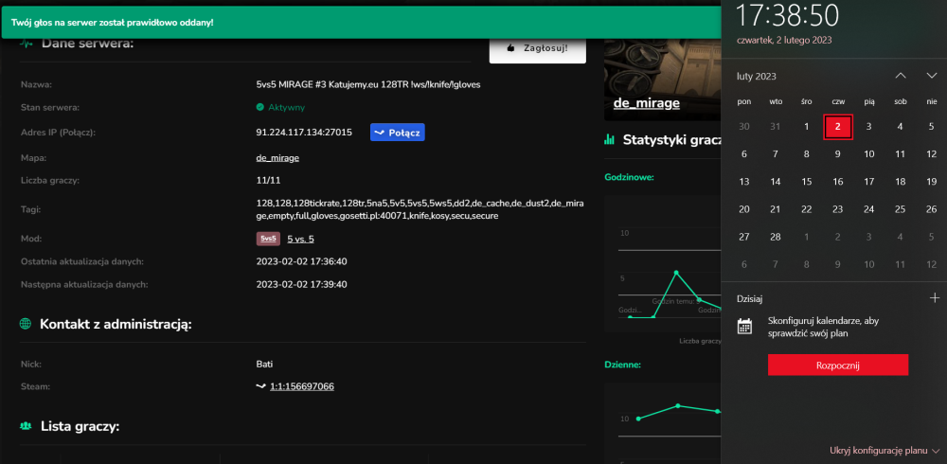Click the players icon beside Lista graczy
The width and height of the screenshot is (947, 464).
26,426
